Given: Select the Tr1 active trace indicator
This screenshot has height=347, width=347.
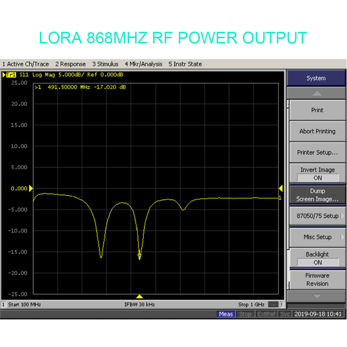Looking at the screenshot, I should pos(10,75).
